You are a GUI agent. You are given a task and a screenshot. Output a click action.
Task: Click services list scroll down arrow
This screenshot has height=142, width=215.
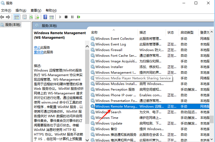point(212,139)
